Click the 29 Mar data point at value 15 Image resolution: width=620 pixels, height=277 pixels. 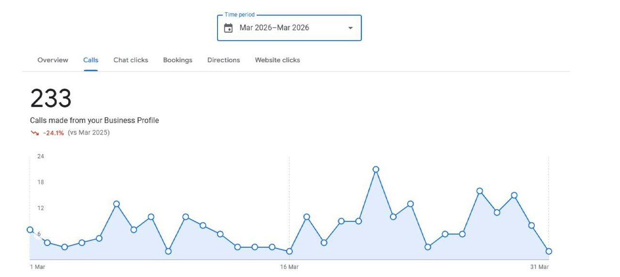[x=514, y=195]
